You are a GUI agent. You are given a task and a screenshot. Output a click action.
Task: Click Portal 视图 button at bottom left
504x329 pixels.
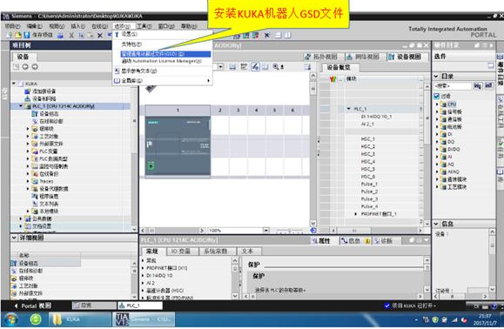(32, 305)
